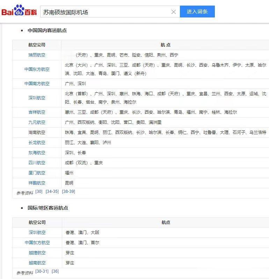Viewport: 269px width, 279px height.
Task: Click 芽庄 destination of 越南航空
Action: click(70, 263)
